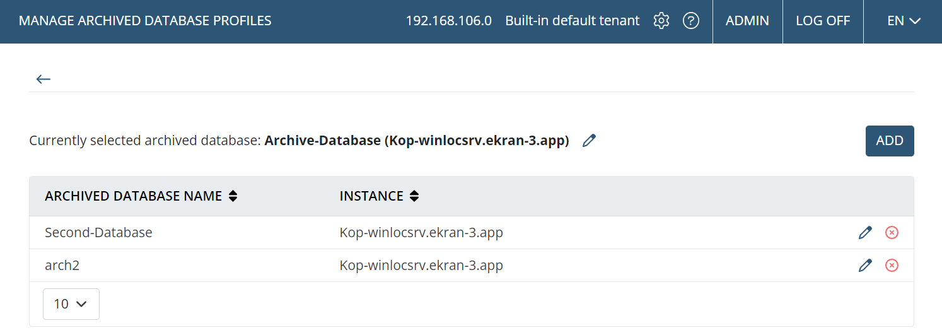Click the Manage Archived Database Profiles title
This screenshot has width=942, height=335.
(145, 21)
